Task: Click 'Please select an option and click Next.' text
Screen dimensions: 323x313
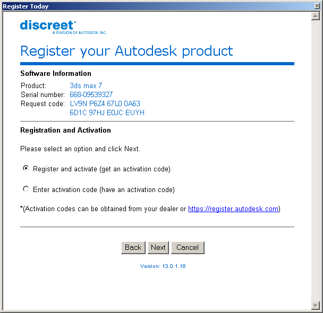Action: 80,149
